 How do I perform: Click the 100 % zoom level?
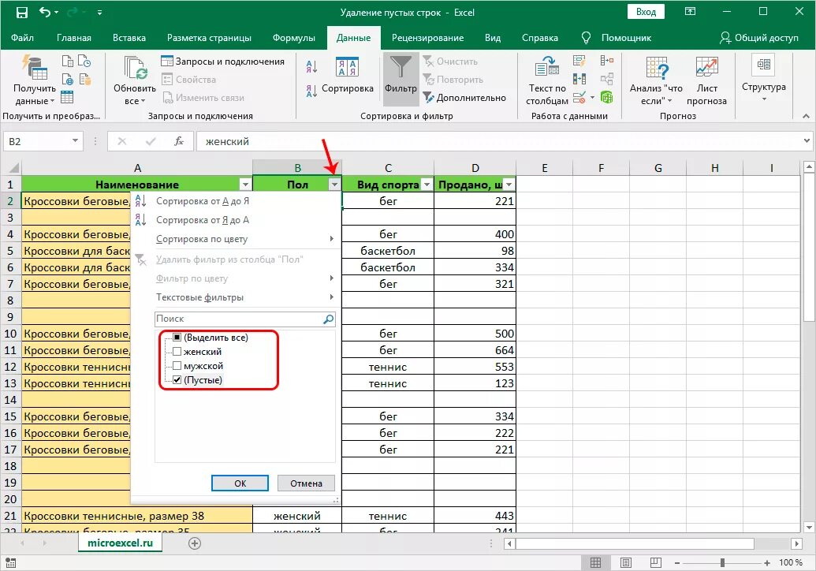[x=791, y=562]
